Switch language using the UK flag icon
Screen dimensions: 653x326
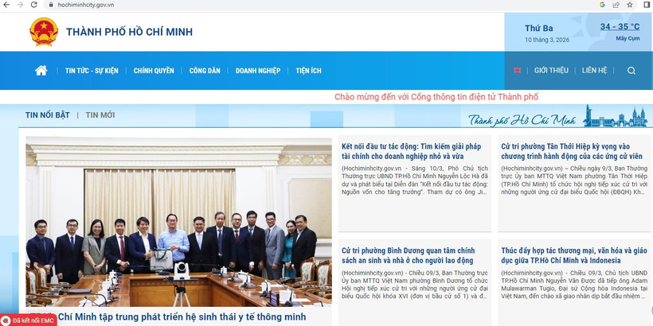point(518,70)
